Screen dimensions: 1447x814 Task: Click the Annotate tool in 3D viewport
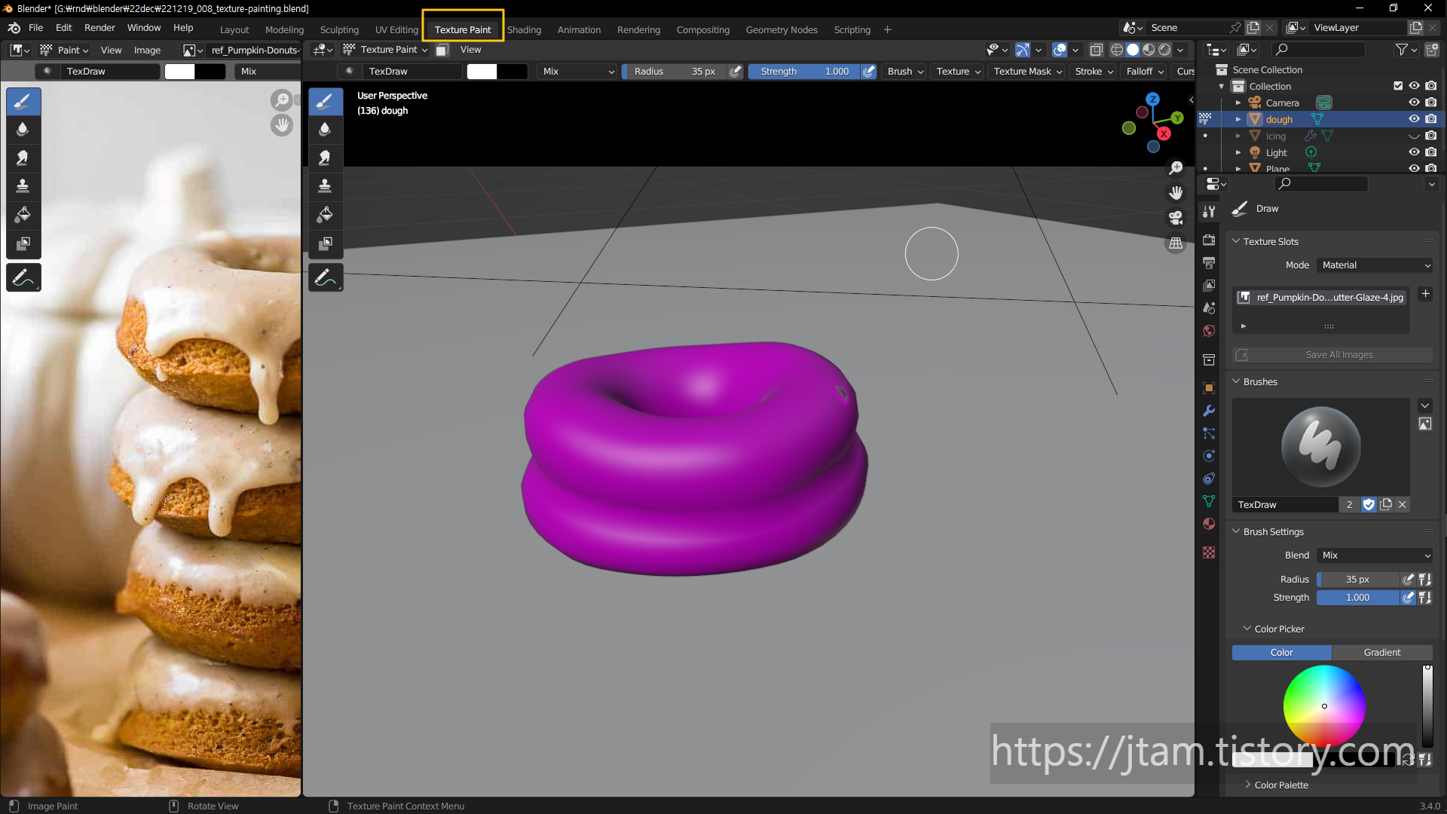(x=325, y=278)
